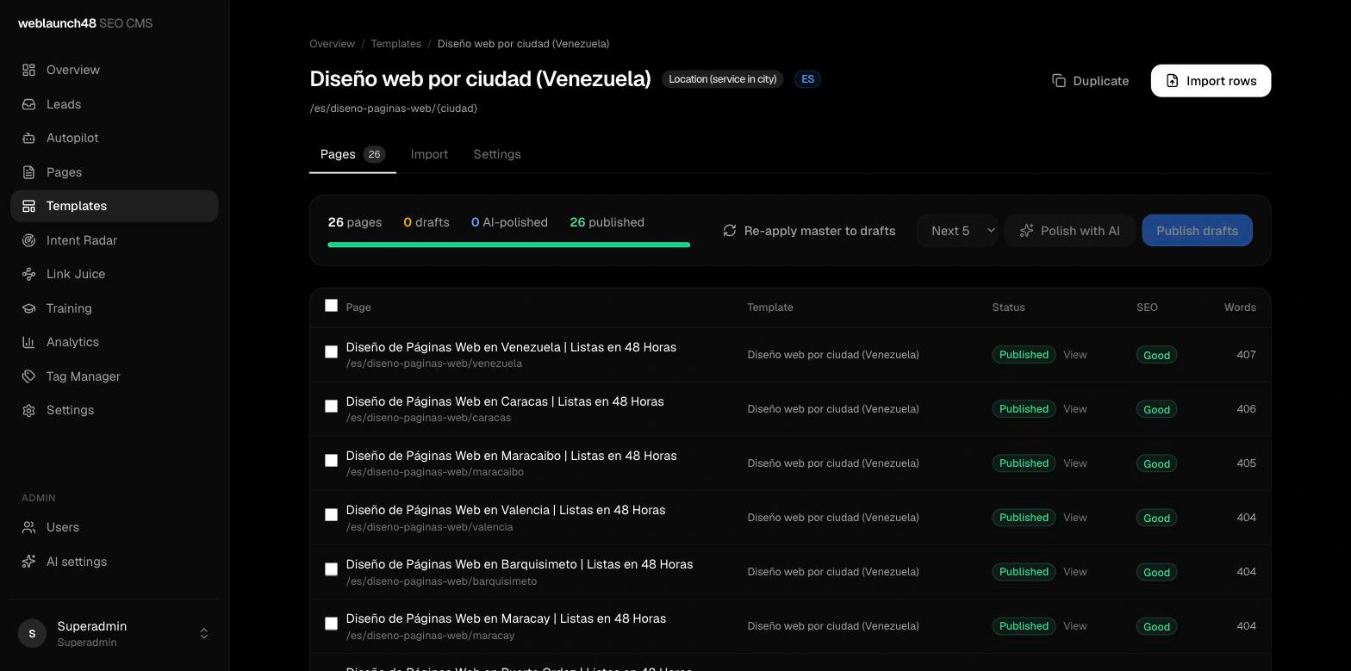This screenshot has width=1351, height=671.
Task: Open Intent Radar from the sidebar
Action: [115, 240]
